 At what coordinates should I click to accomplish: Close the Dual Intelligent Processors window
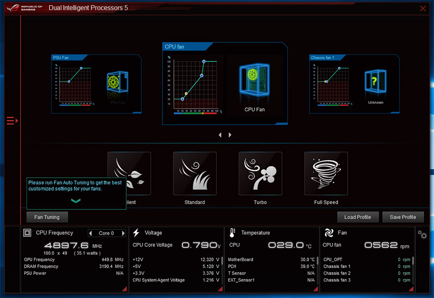tap(422, 9)
